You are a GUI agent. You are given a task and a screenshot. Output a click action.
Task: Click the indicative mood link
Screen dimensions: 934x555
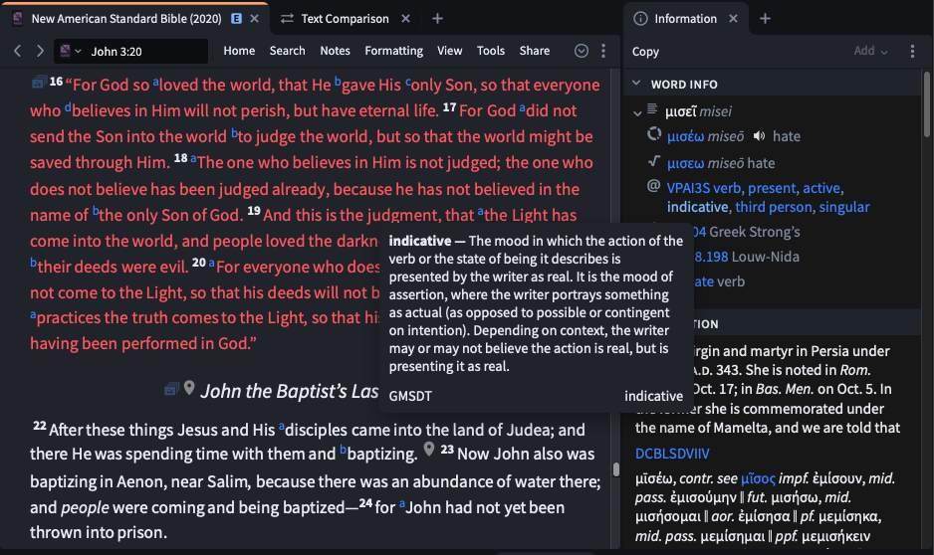pyautogui.click(x=697, y=207)
